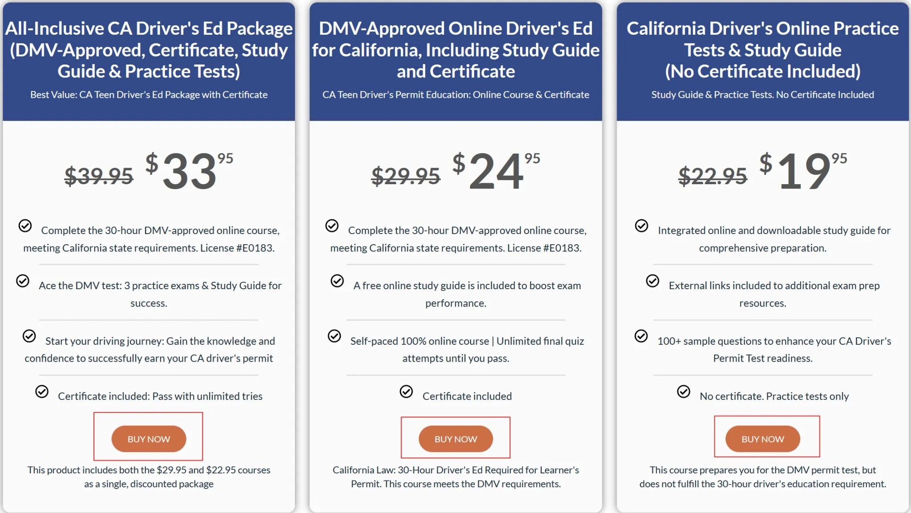Screen dimensions: 911x513
Task: Click checkmark icon next to 'A free online study guide'
Action: coord(337,281)
